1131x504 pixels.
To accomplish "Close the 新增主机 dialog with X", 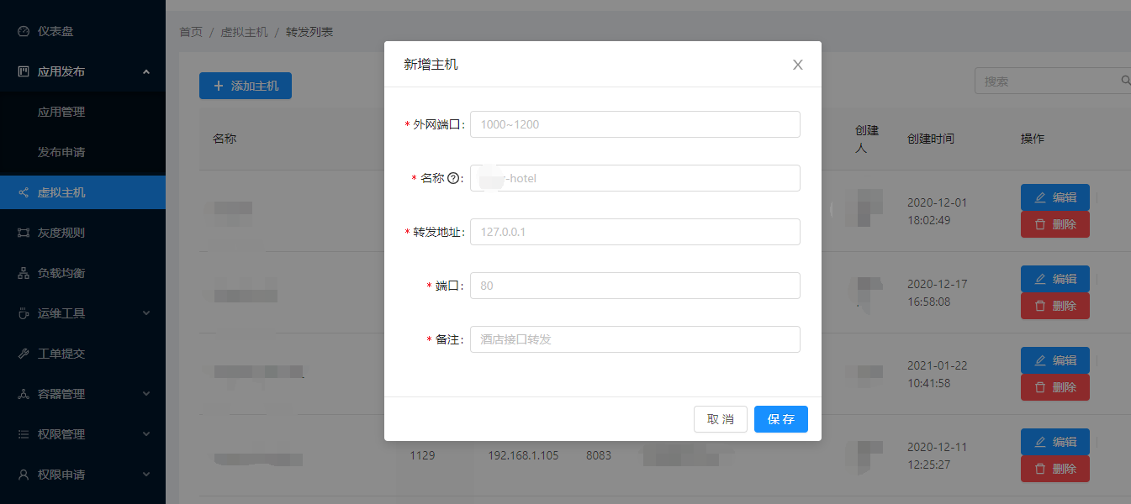I will click(x=798, y=65).
